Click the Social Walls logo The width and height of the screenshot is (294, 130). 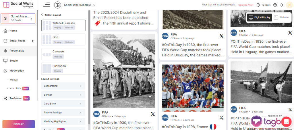18,5
